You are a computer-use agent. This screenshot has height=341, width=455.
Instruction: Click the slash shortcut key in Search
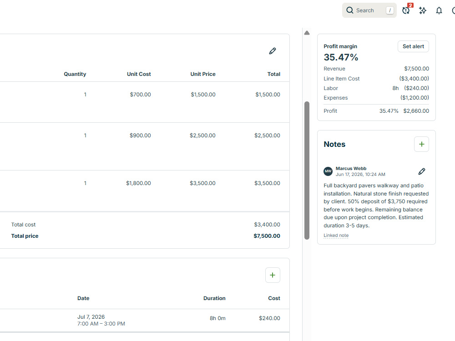pyautogui.click(x=390, y=10)
